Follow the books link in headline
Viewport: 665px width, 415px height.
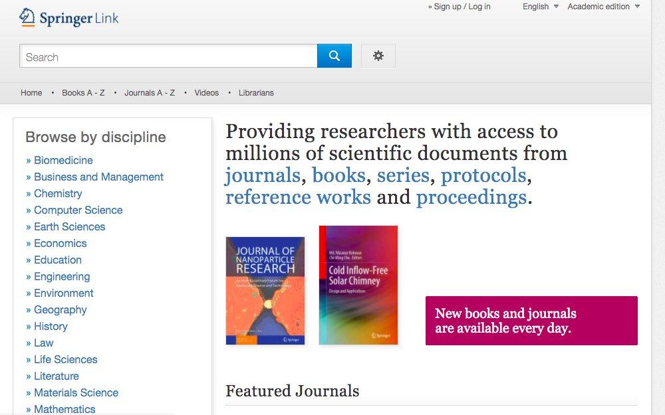pyautogui.click(x=338, y=175)
